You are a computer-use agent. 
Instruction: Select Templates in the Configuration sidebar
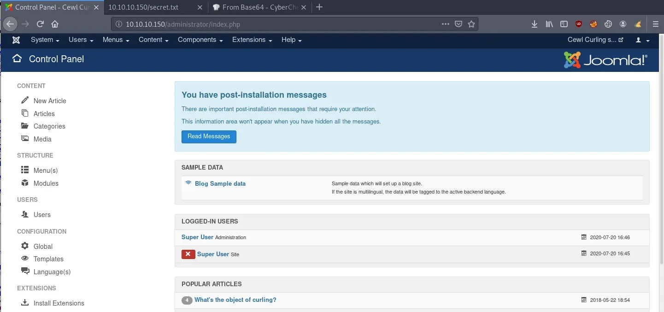click(48, 259)
